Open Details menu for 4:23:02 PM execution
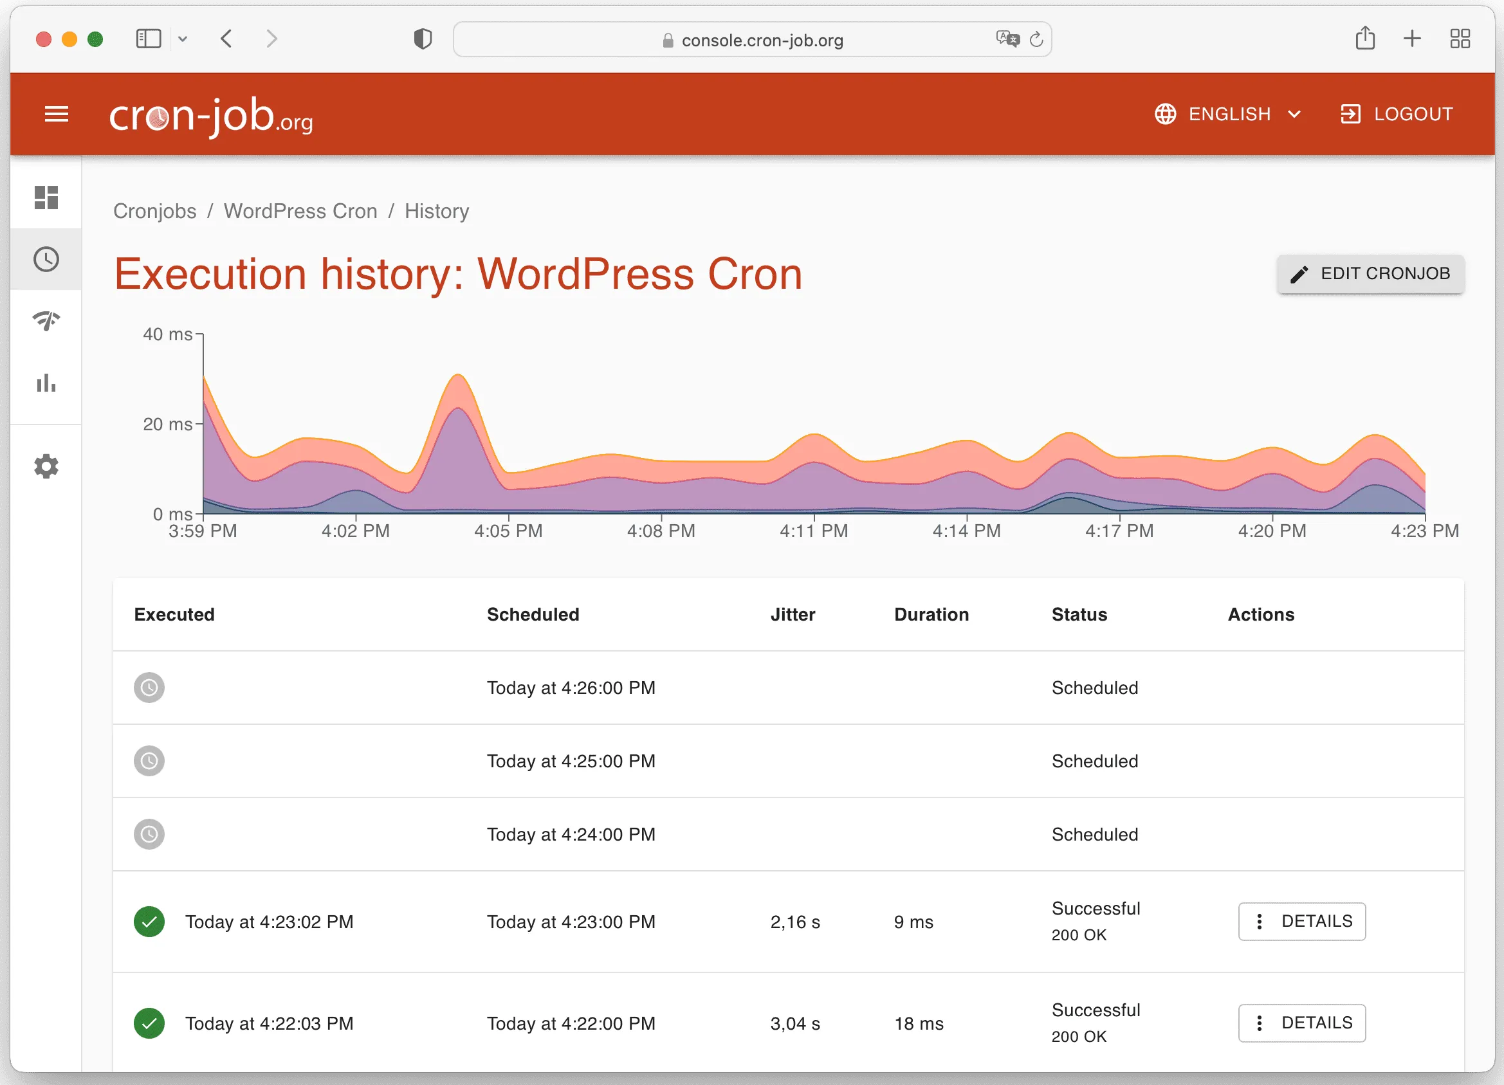 click(x=1301, y=921)
